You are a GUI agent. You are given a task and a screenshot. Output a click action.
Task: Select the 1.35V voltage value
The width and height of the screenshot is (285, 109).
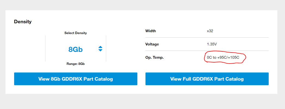(212, 44)
